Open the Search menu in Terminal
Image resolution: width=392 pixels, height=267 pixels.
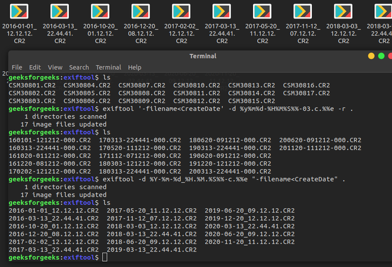tap(78, 68)
